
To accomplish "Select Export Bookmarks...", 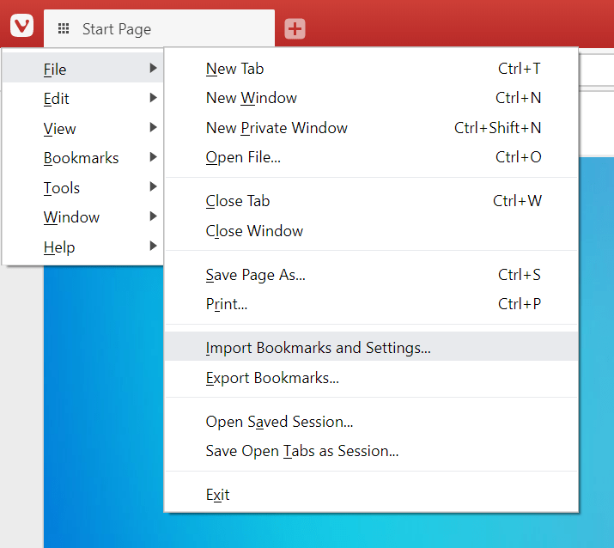I will pyautogui.click(x=371, y=378).
